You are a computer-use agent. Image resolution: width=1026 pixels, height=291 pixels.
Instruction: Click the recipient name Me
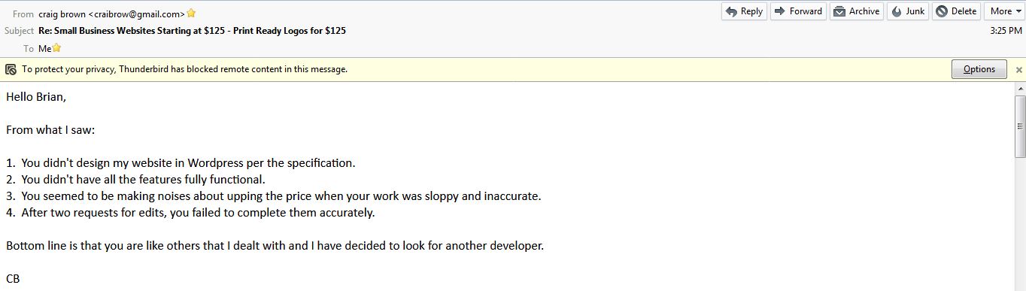tap(45, 48)
